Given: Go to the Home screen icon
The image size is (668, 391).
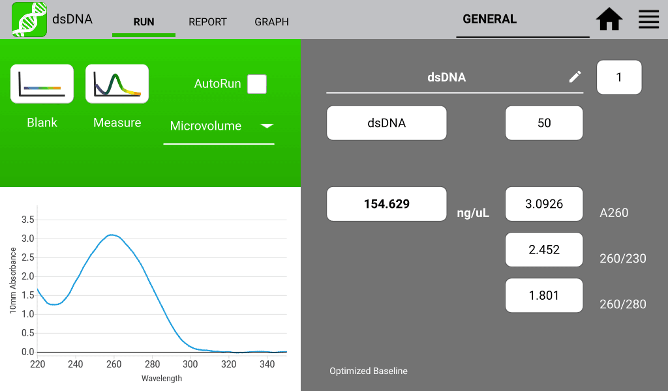Looking at the screenshot, I should point(609,20).
